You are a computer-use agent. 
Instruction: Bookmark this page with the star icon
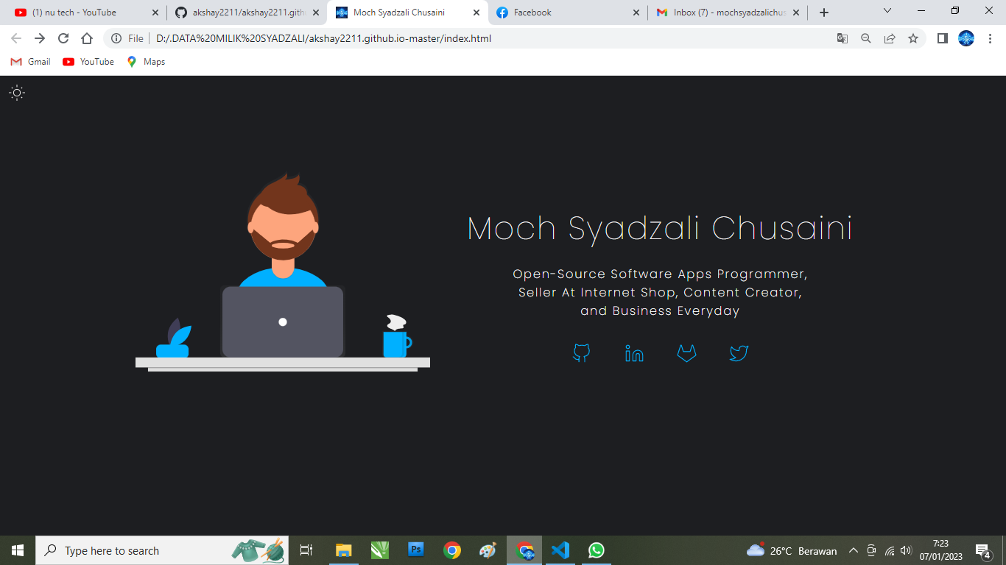click(913, 38)
